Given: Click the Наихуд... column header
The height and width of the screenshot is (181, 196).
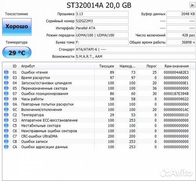Looking at the screenshot, I should pos(126,66).
